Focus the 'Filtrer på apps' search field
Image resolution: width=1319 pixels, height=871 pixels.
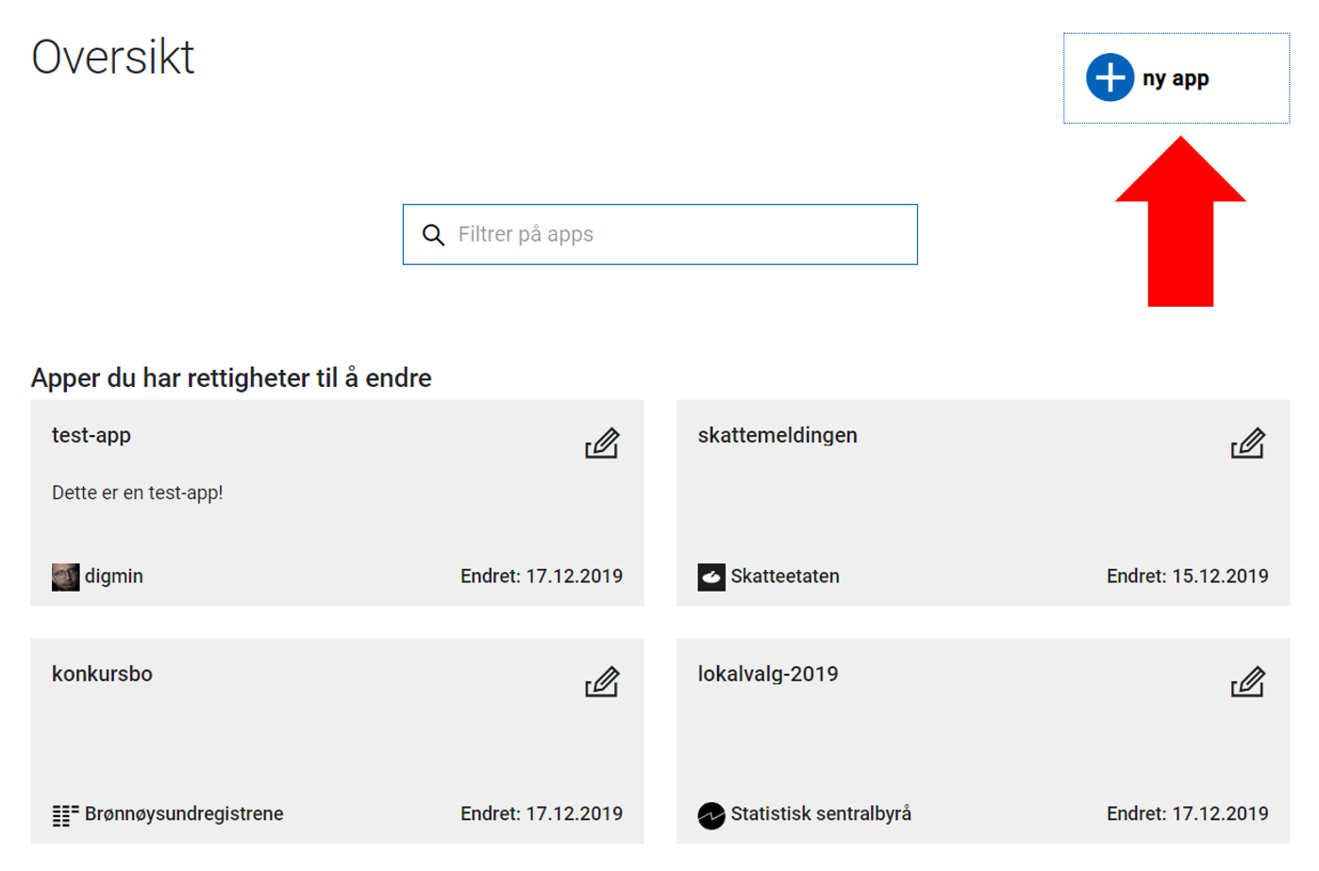coord(659,234)
